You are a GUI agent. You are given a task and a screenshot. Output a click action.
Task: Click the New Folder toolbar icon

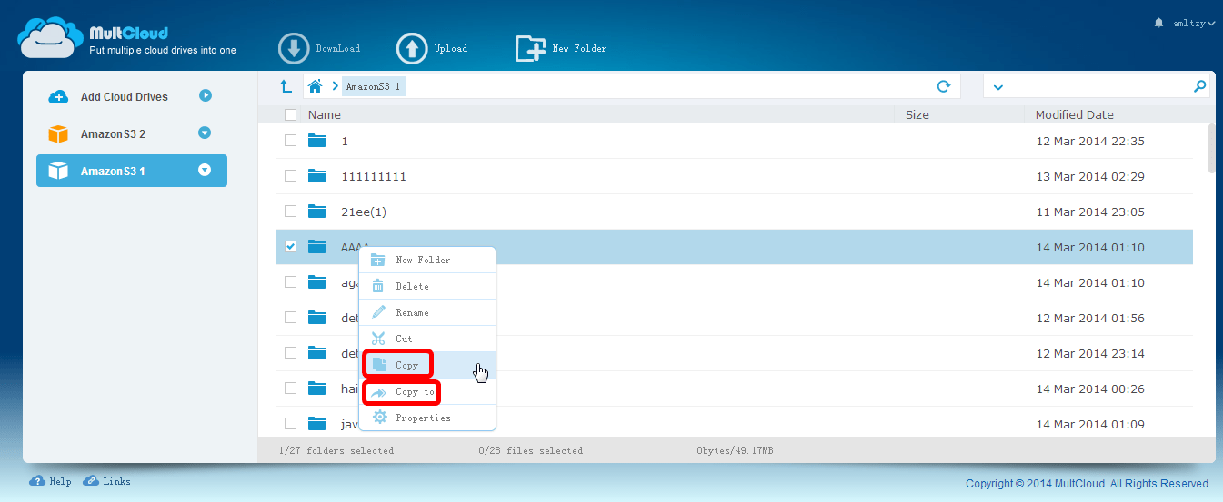(x=530, y=49)
